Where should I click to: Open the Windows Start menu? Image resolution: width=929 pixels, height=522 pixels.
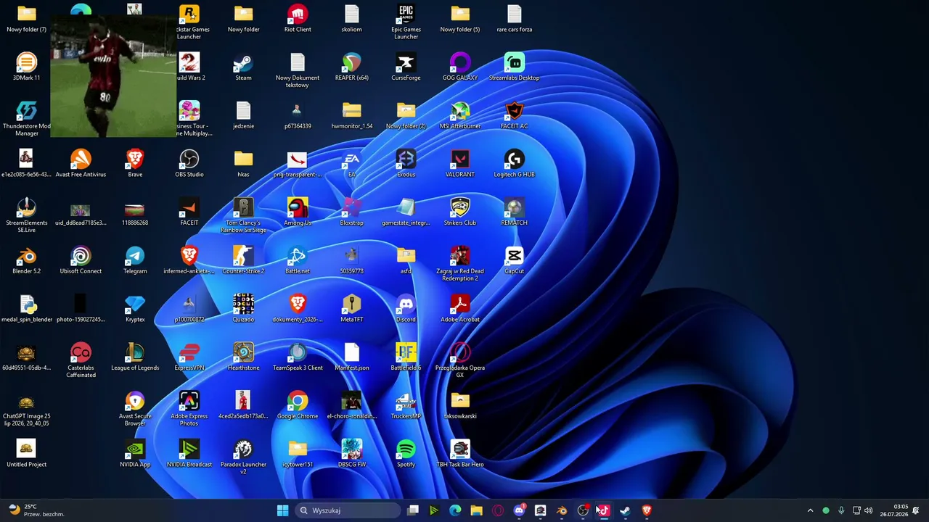(x=282, y=510)
